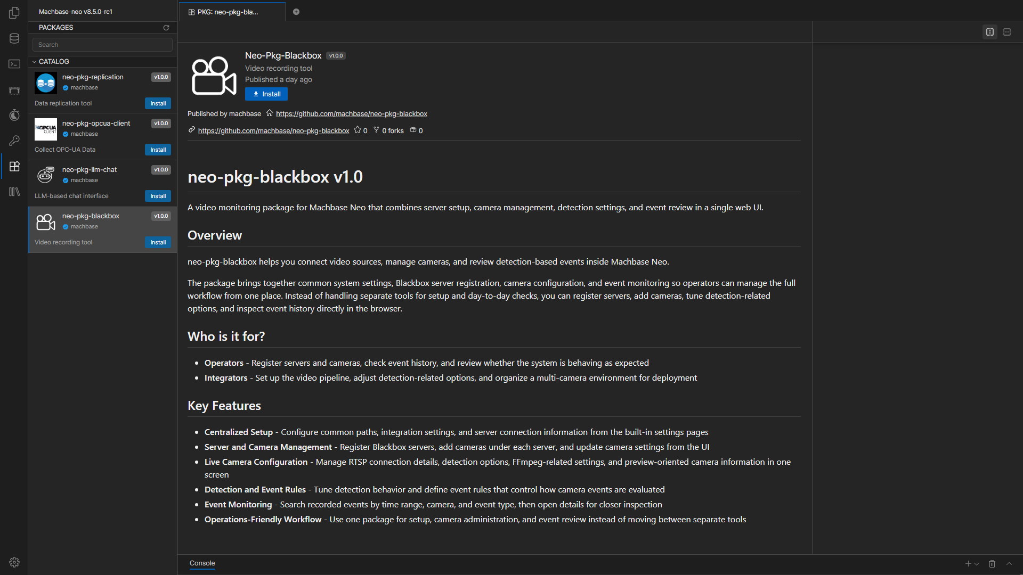Open the file explorer sidebar icon
1023x575 pixels.
tap(14, 13)
